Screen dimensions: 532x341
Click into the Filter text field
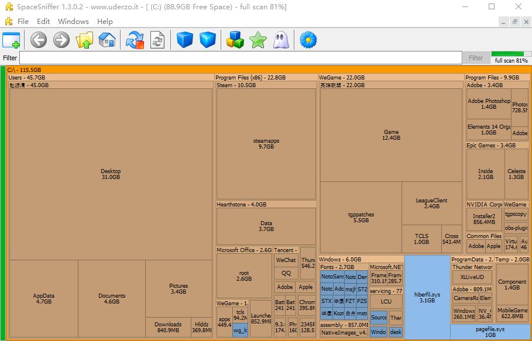tap(240, 58)
